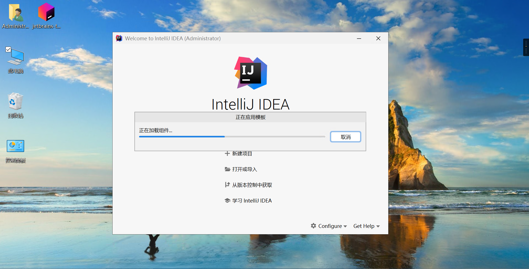The image size is (529, 269).
Task: Click the 正在应用模板 dialog title
Action: coord(250,117)
